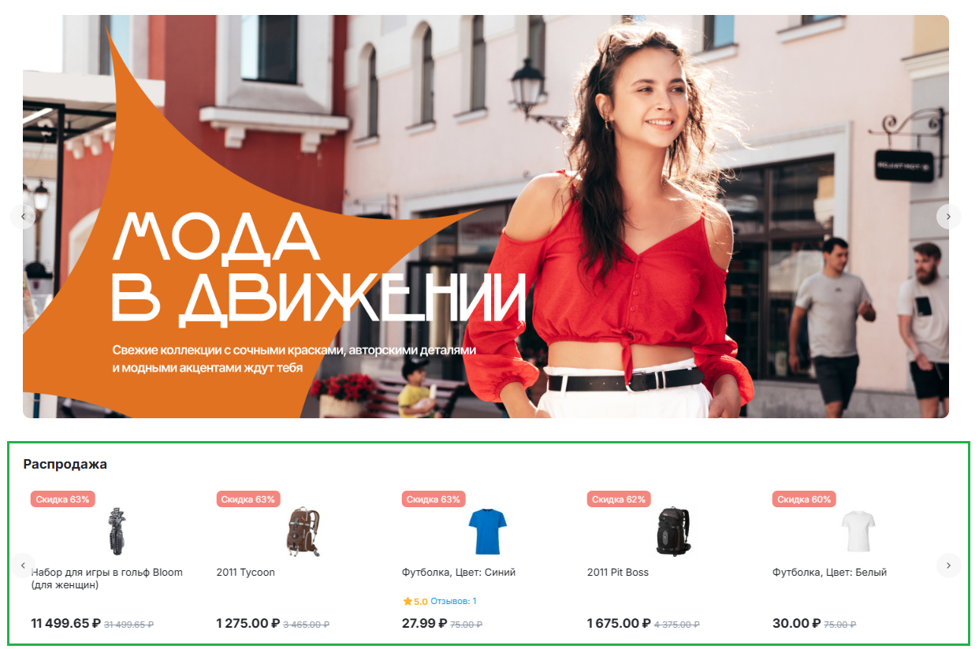Click the blue T-shirt product image

click(x=487, y=532)
